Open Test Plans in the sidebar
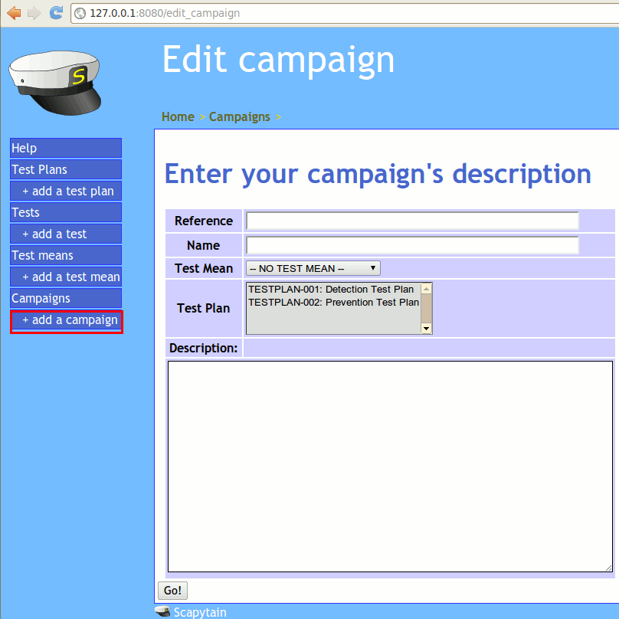Image resolution: width=619 pixels, height=619 pixels. tap(65, 169)
